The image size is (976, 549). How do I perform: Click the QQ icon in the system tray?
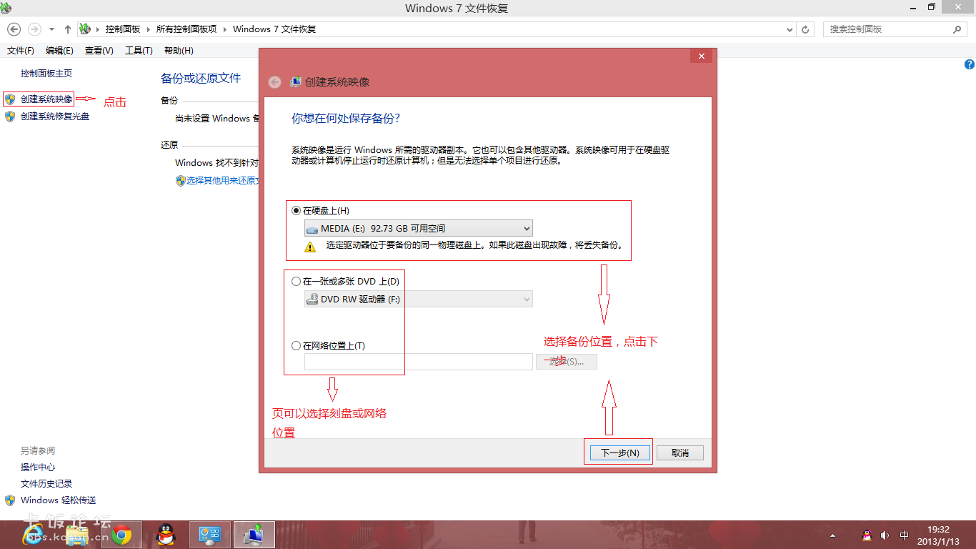(867, 535)
